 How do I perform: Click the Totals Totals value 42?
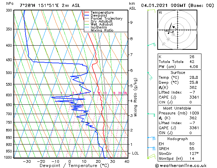click(x=192, y=62)
